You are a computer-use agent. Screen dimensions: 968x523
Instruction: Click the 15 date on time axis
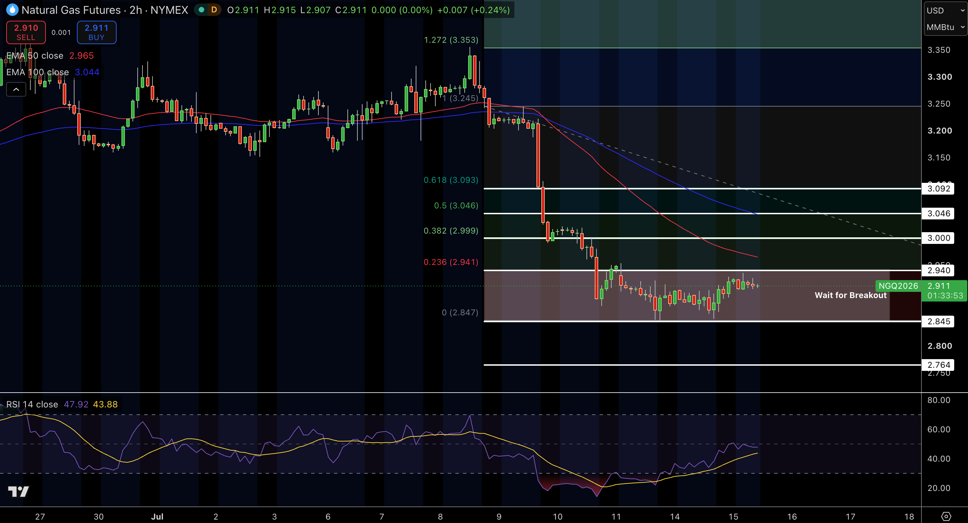[733, 516]
